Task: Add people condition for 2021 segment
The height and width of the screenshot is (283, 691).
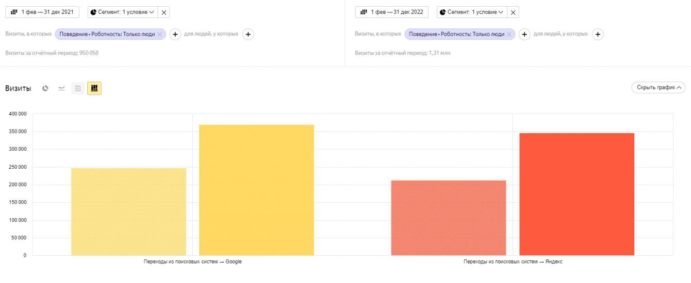Action: click(x=248, y=34)
